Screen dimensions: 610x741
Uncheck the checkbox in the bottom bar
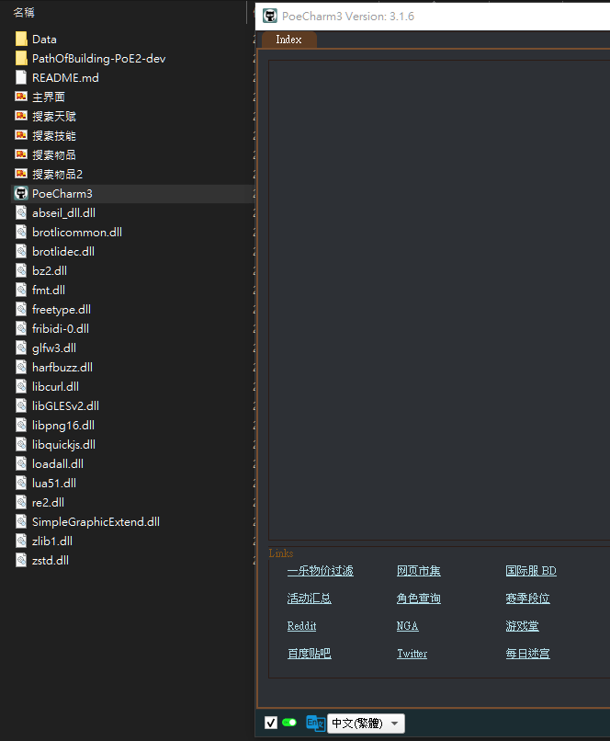pyautogui.click(x=270, y=723)
